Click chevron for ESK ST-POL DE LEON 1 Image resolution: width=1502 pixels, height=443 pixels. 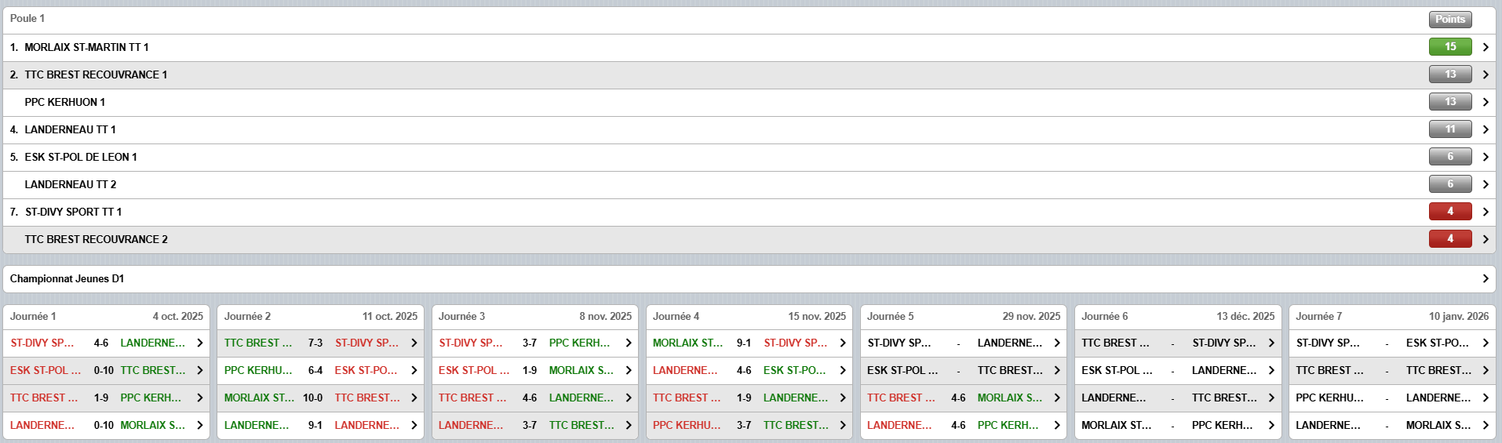[x=1485, y=157]
